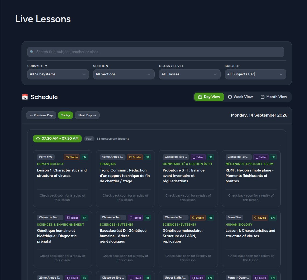This screenshot has height=280, width=307.
Task: Open the Subsystem dropdown
Action: click(x=58, y=74)
